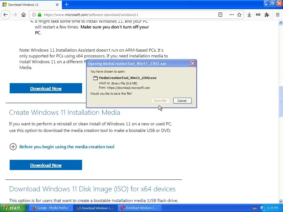Screen dimensions: 283x212
Task: Go back with the browser back arrow
Action: tap(6, 15)
